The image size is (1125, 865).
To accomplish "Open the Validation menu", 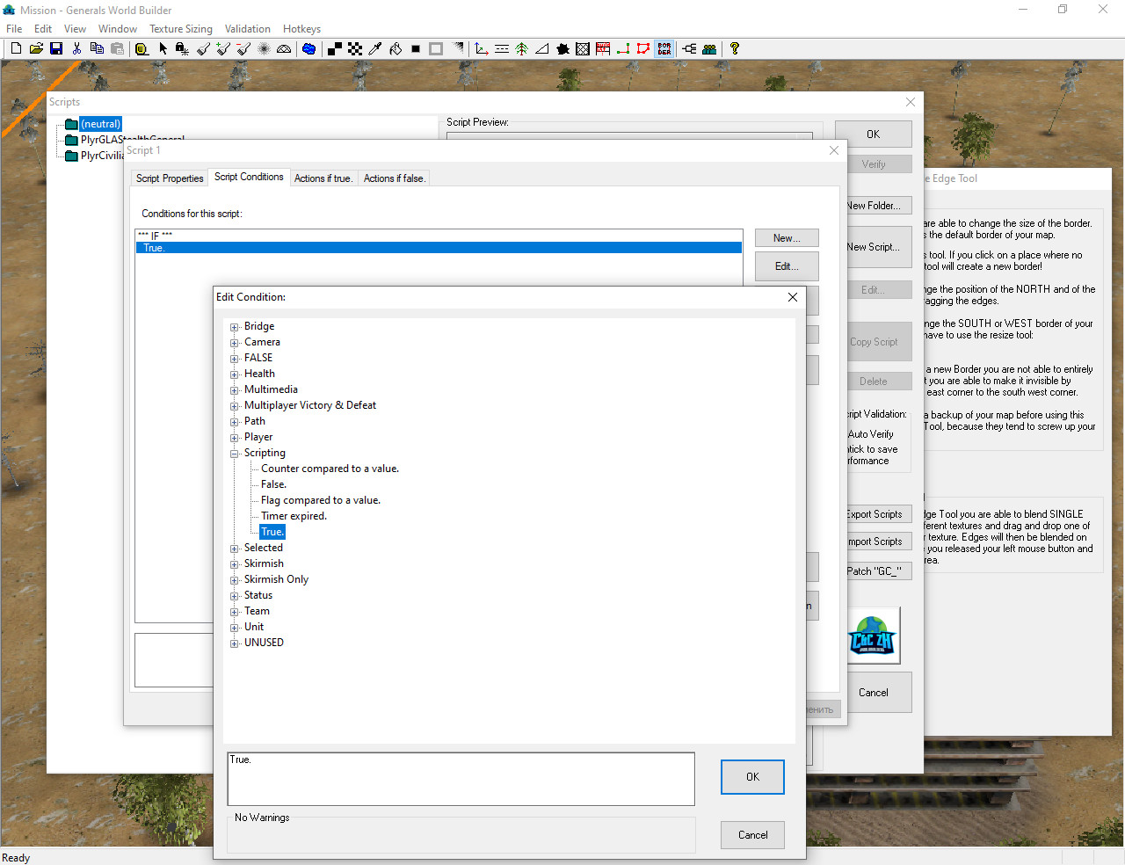I will [248, 29].
